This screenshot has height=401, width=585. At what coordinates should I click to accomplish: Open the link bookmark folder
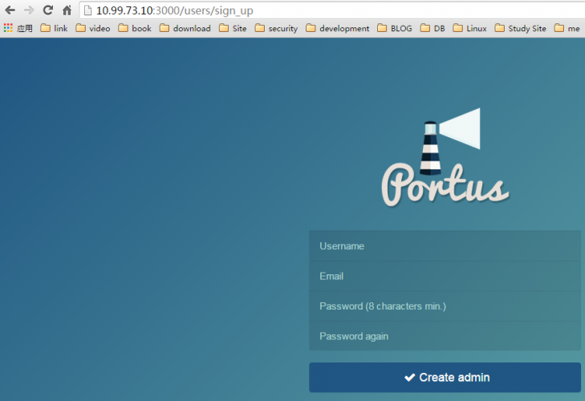coord(54,28)
